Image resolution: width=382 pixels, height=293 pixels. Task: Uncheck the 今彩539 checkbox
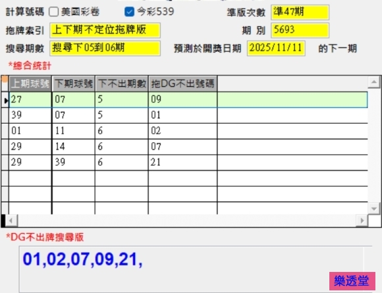point(129,12)
